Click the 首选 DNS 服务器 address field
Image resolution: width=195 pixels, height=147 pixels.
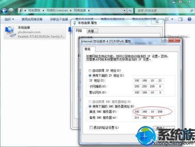click(x=148, y=112)
